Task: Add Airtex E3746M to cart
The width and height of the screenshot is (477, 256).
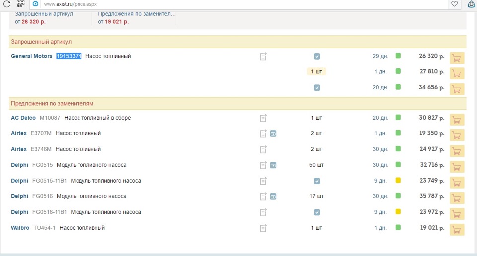Action: (x=457, y=151)
